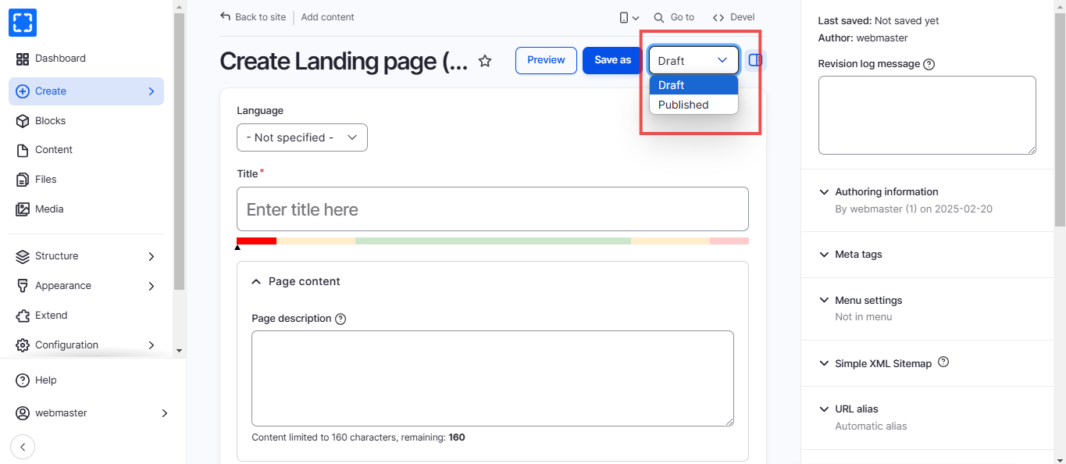1066x464 pixels.
Task: Click the left sidebar vertical scrollbar
Action: point(179,151)
